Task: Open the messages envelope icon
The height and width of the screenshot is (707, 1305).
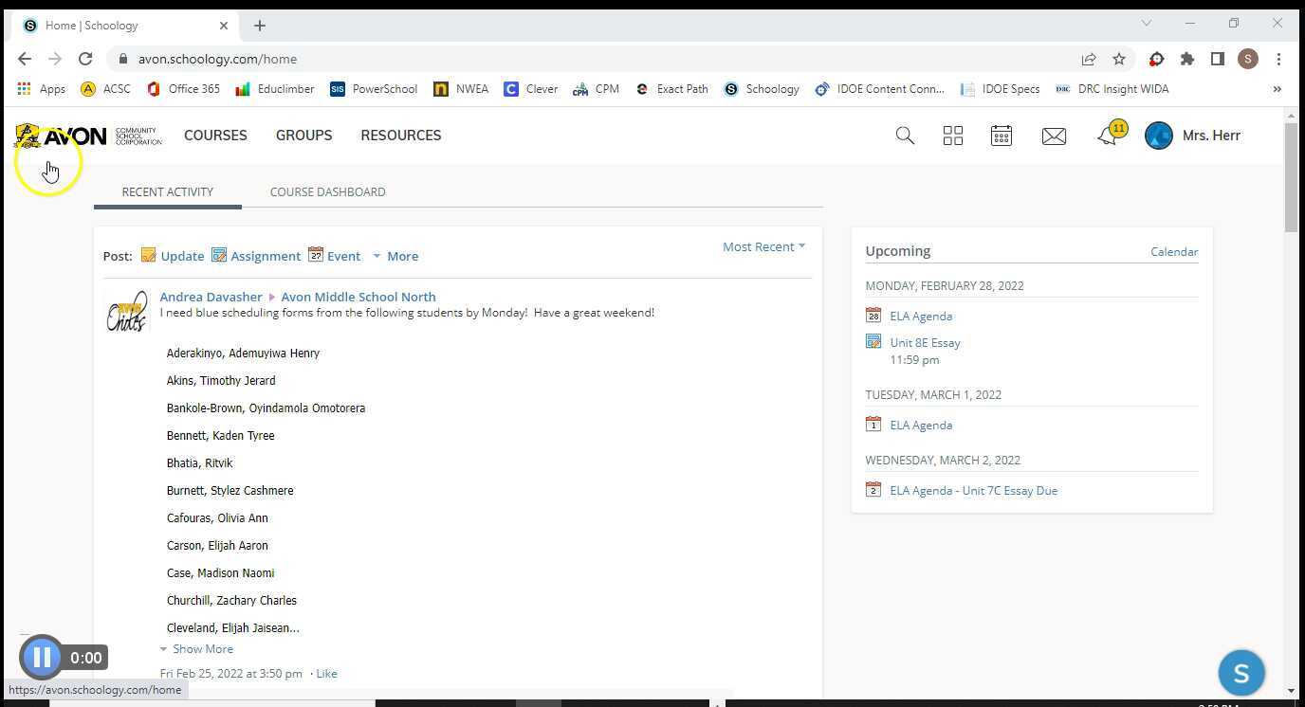Action: 1053,135
